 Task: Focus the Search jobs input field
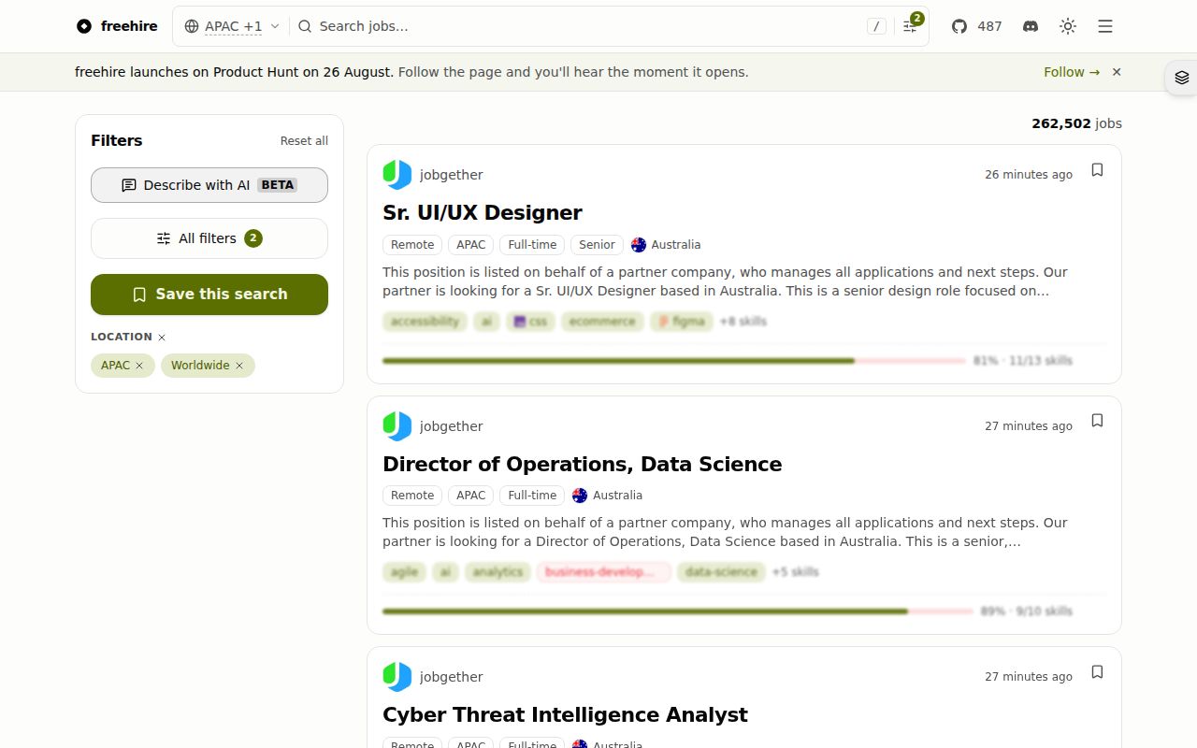(x=589, y=26)
